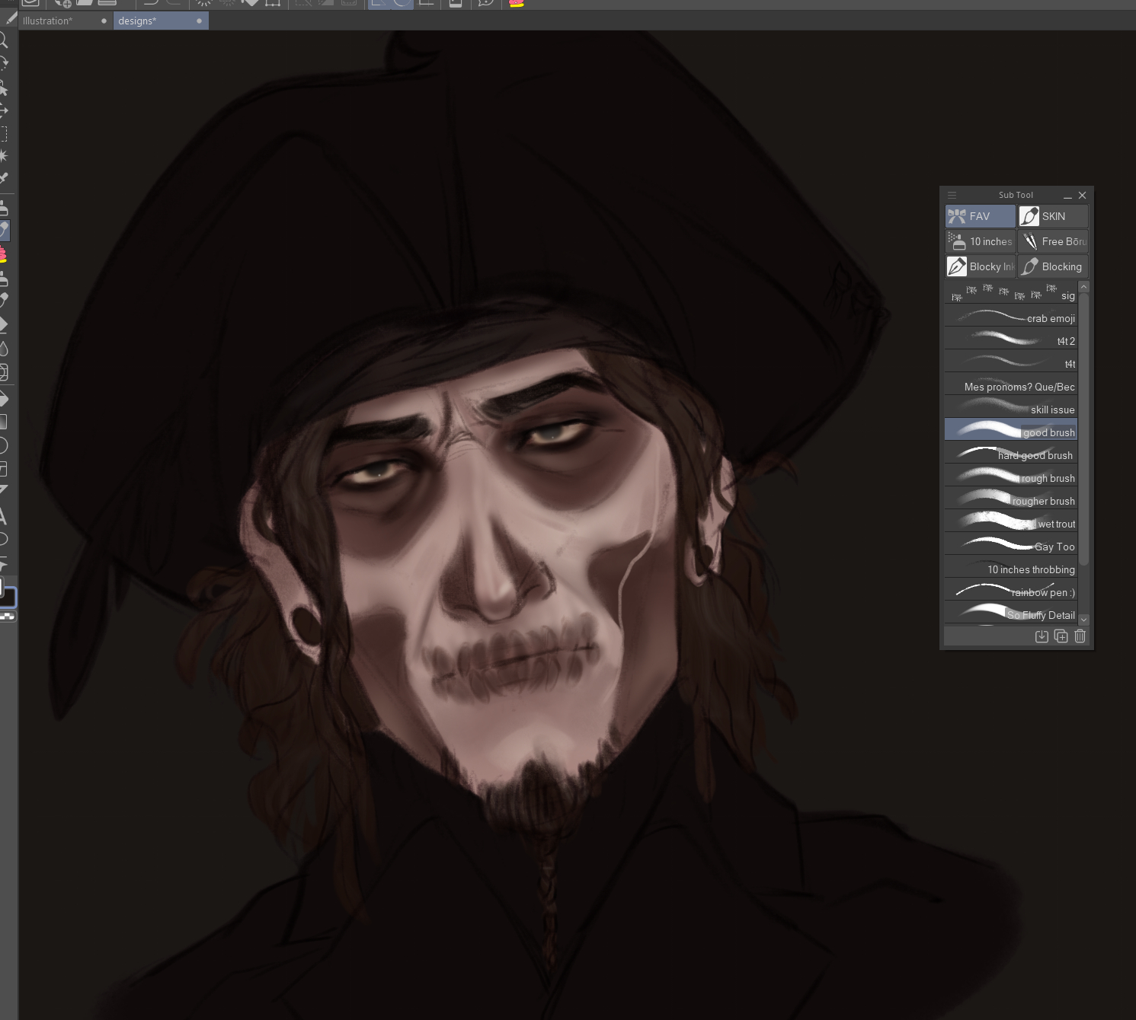Select the transparent color swatch
This screenshot has height=1020, width=1136.
click(x=7, y=617)
